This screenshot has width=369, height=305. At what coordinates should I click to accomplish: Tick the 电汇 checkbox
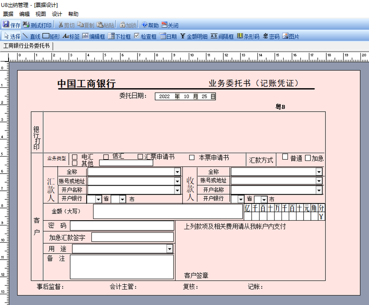click(75, 157)
